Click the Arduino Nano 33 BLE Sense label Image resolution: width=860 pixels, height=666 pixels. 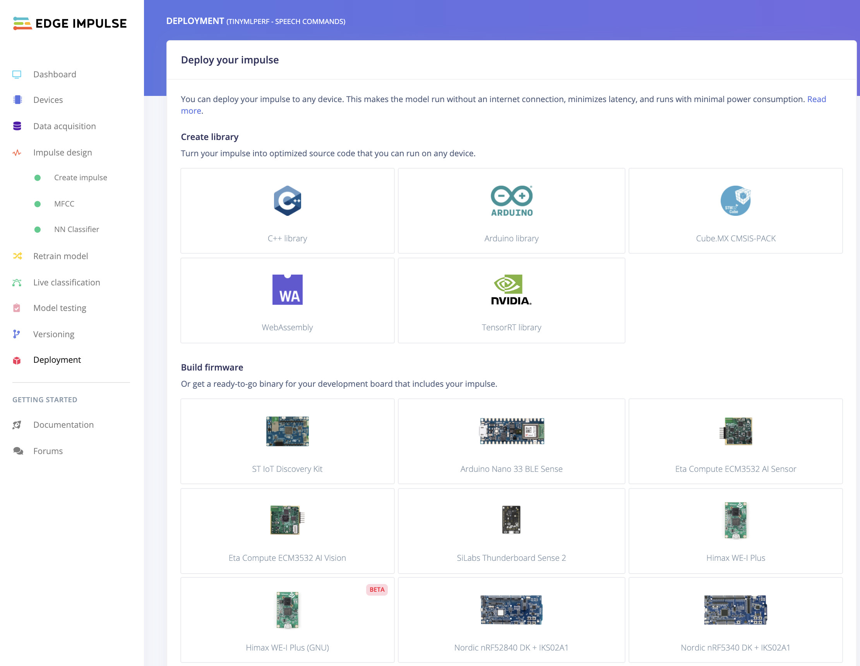[512, 469]
